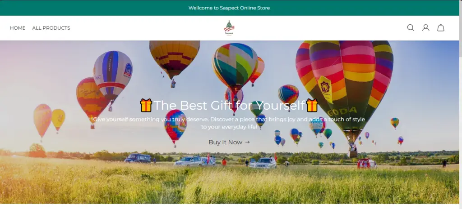Open the account profile icon
The height and width of the screenshot is (209, 462).
click(425, 28)
